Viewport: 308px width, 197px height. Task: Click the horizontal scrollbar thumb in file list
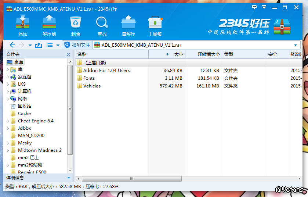click(x=132, y=179)
